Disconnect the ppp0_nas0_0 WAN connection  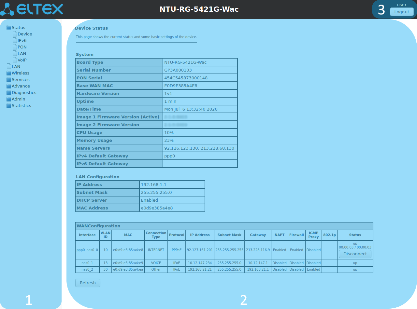click(x=355, y=254)
